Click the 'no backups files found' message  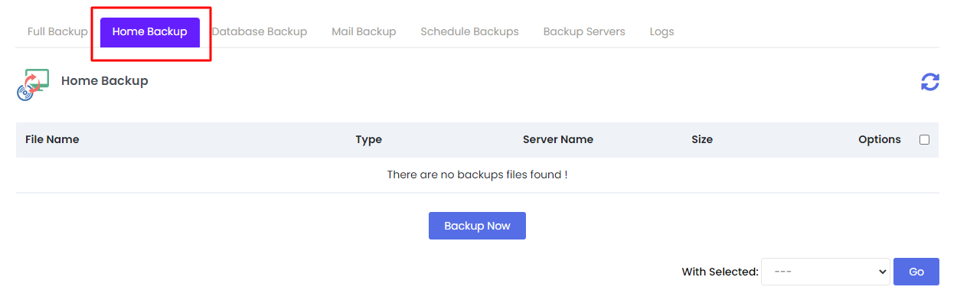477,174
